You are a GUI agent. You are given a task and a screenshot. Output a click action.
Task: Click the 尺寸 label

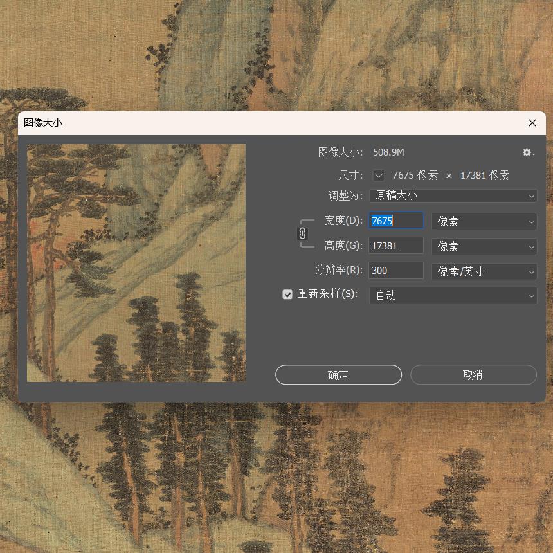350,176
